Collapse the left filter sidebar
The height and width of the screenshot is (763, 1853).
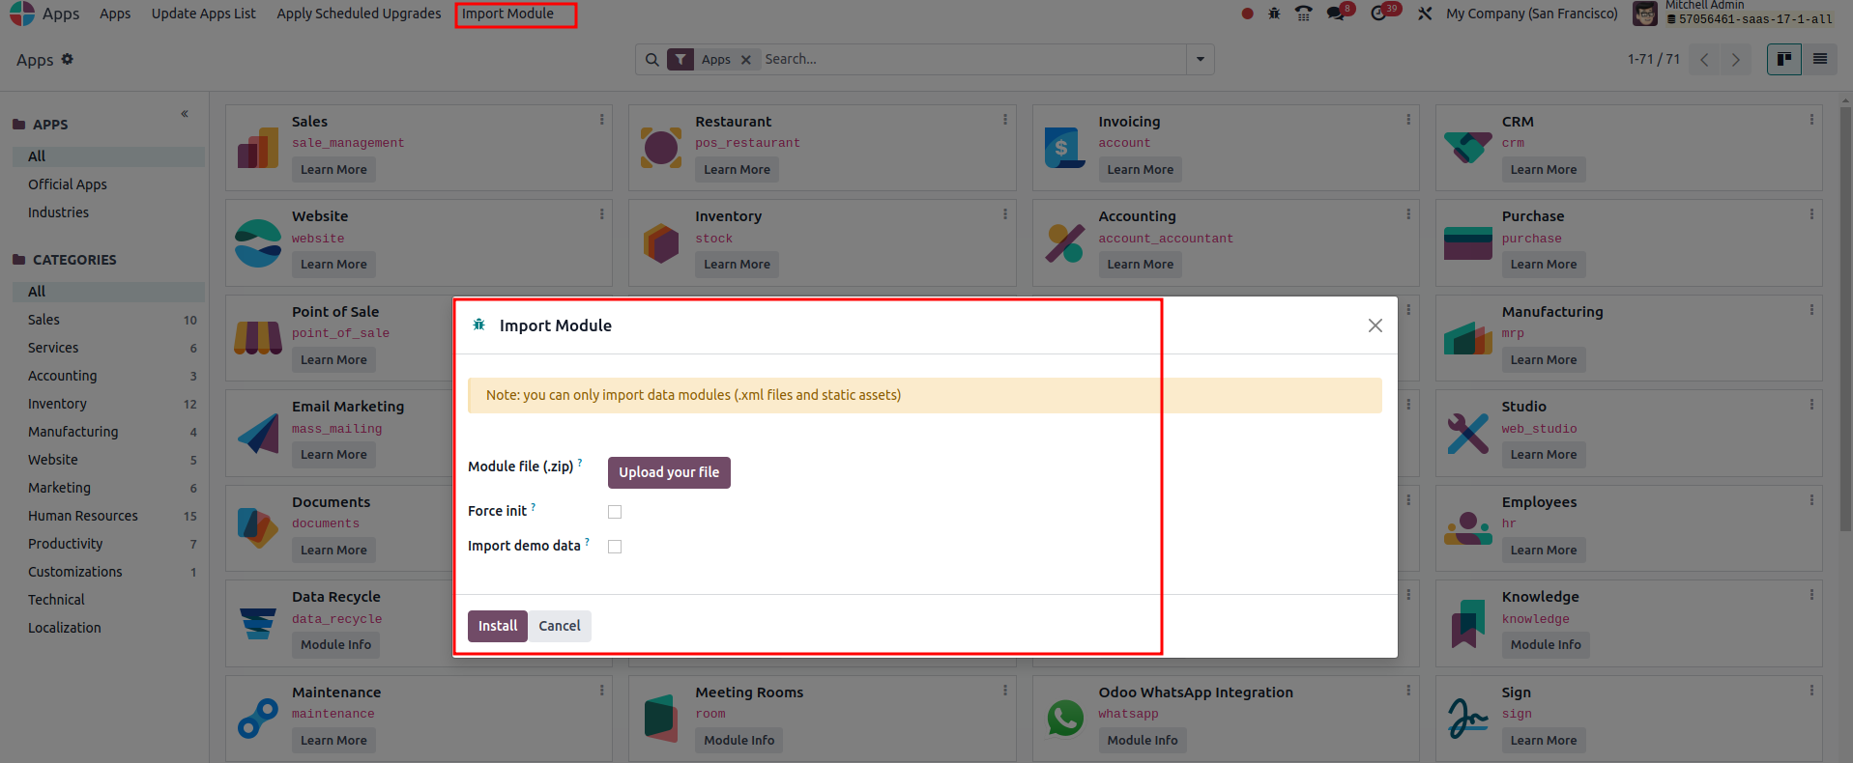[x=185, y=114]
